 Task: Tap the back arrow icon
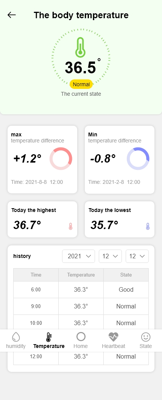click(12, 15)
